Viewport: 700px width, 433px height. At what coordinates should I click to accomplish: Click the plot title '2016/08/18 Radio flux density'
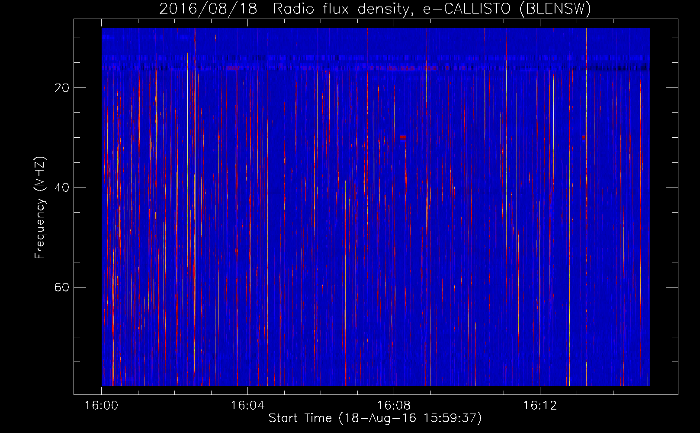coord(375,9)
